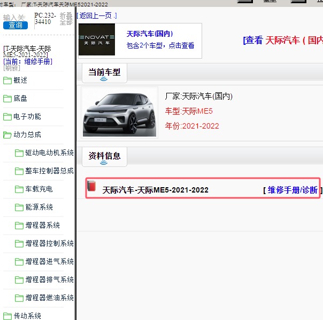Open the 当前：维修手册 link
This screenshot has width=323, height=320.
tap(28, 61)
